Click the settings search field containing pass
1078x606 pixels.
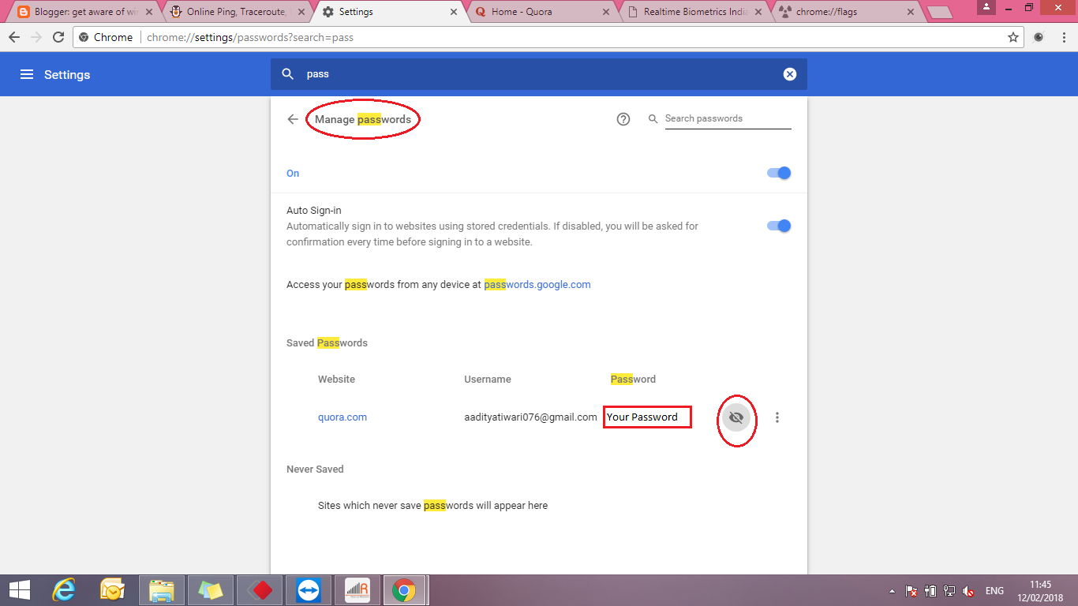539,74
